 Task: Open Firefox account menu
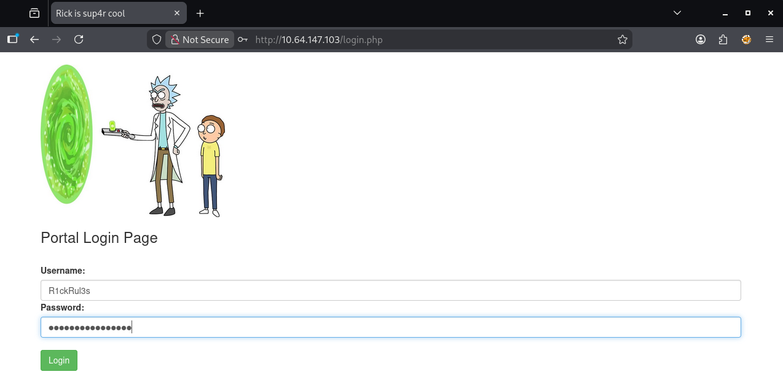(701, 39)
